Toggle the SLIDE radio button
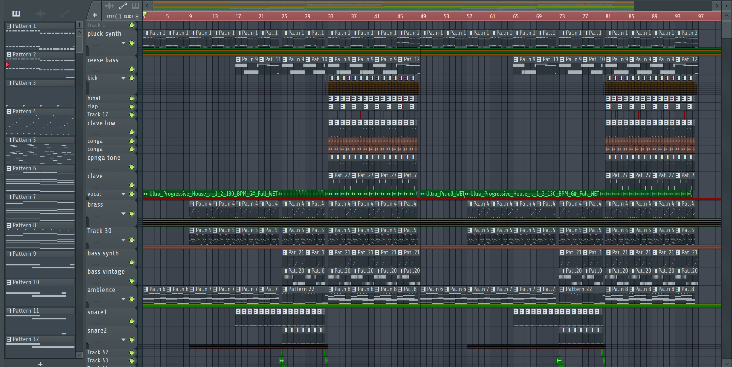 [x=137, y=17]
